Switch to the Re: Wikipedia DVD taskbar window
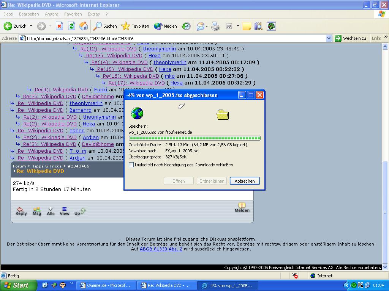The height and width of the screenshot is (291, 389). [x=167, y=285]
